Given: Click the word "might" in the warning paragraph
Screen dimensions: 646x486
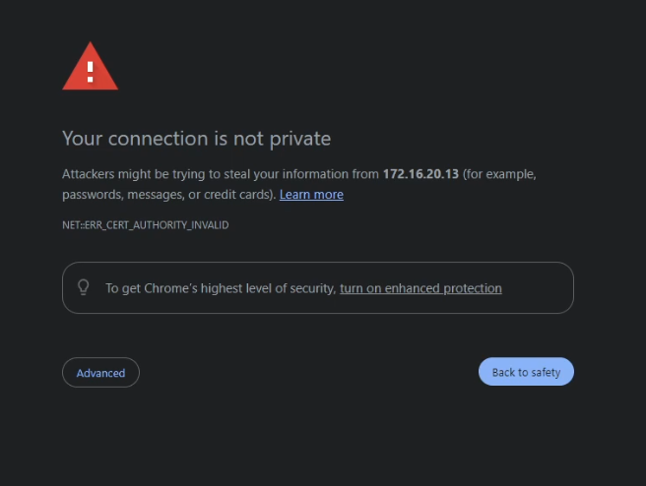Looking at the screenshot, I should click(x=135, y=174).
